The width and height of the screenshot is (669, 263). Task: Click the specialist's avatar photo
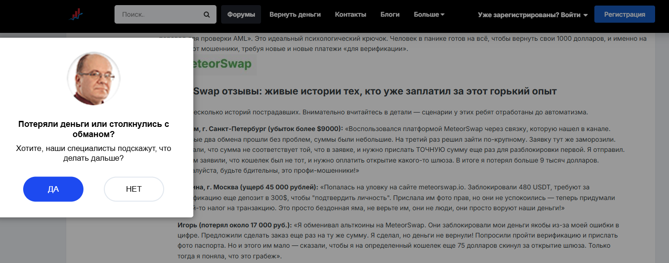click(94, 78)
